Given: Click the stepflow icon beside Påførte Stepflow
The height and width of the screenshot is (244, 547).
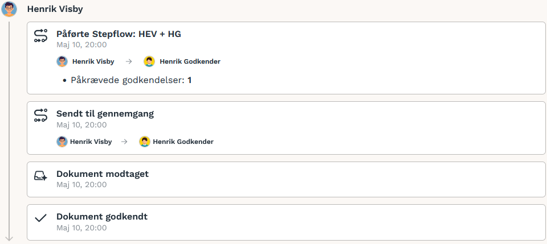Looking at the screenshot, I should point(40,36).
